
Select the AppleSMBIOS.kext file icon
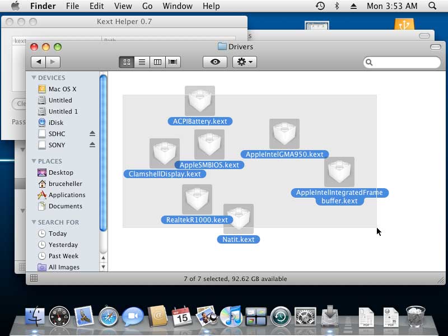tap(209, 144)
